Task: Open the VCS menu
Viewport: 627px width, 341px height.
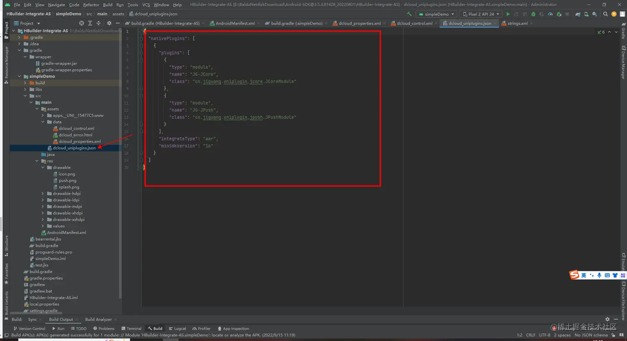Action: pos(146,5)
